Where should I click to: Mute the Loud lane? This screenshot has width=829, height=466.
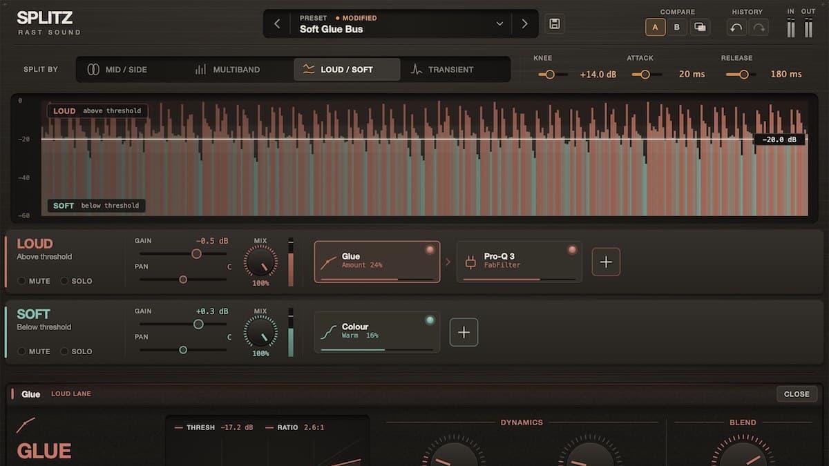tap(34, 281)
